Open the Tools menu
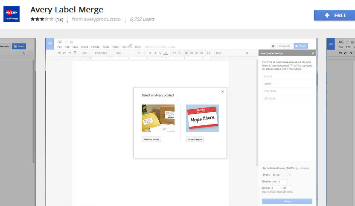This screenshot has width=355, height=206. 106,47
